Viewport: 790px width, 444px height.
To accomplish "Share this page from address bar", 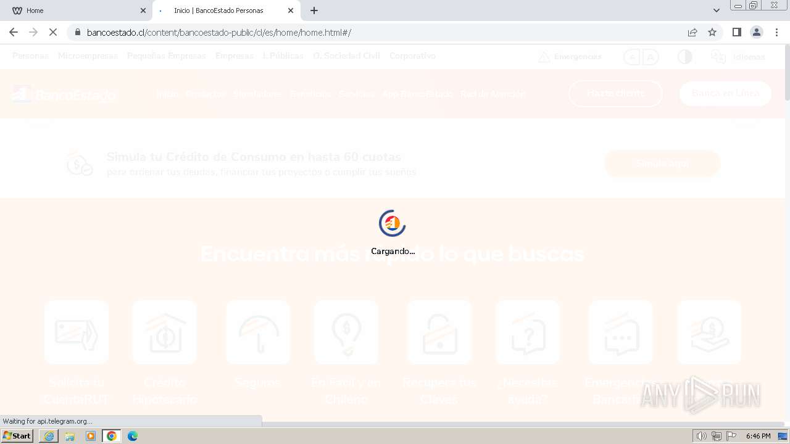I will point(692,32).
